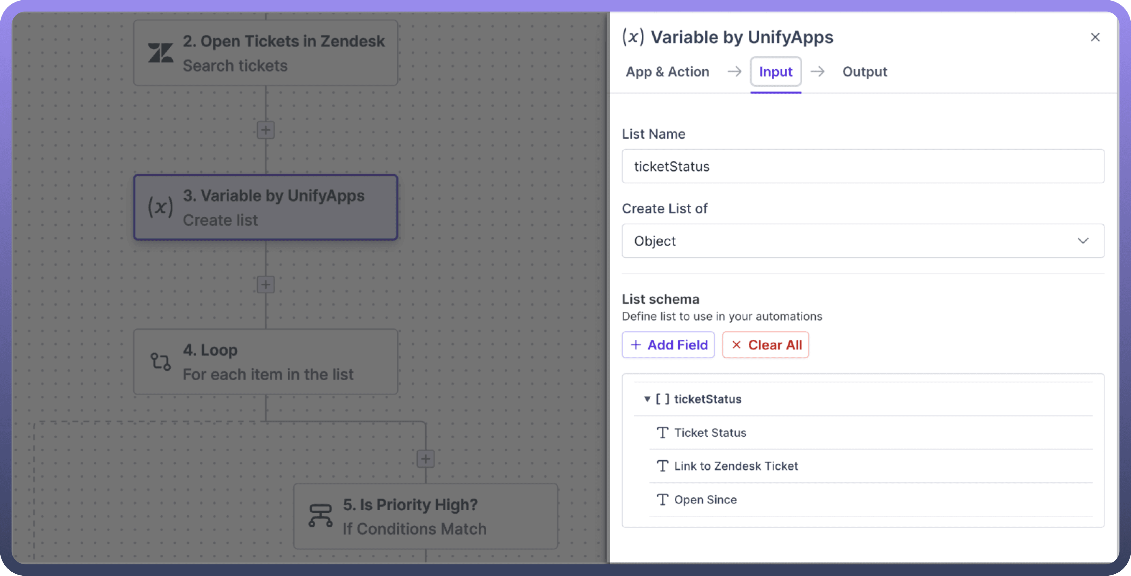Click the Loop step icon
Screen dimensions: 1131x576
pyautogui.click(x=160, y=362)
